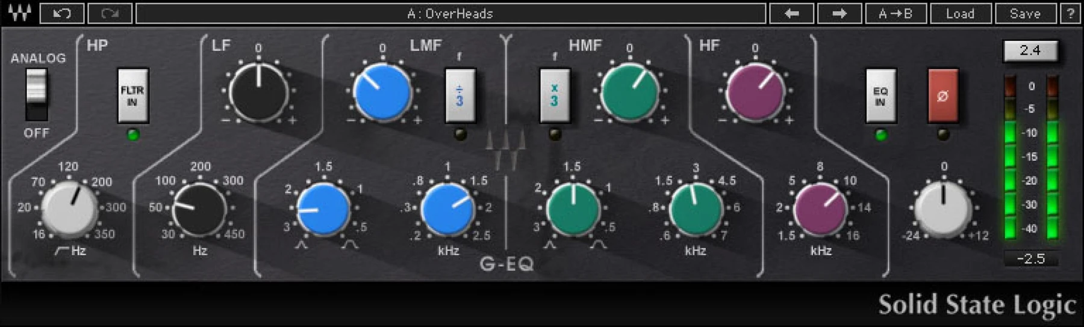The image size is (1084, 327).
Task: Click the green HMF Q knob
Action: click(x=573, y=209)
